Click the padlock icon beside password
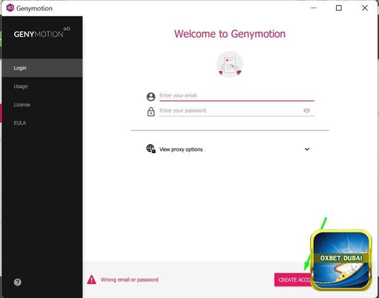The width and height of the screenshot is (379, 298). 151,111
